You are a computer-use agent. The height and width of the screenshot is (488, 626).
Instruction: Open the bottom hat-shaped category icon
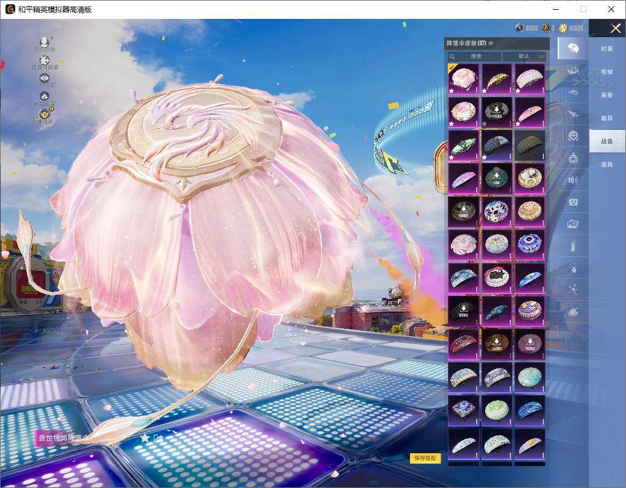click(x=573, y=311)
